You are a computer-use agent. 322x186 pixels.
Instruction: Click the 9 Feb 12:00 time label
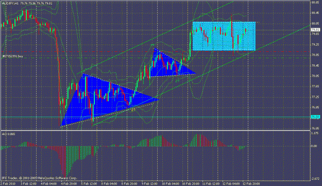point(149,183)
